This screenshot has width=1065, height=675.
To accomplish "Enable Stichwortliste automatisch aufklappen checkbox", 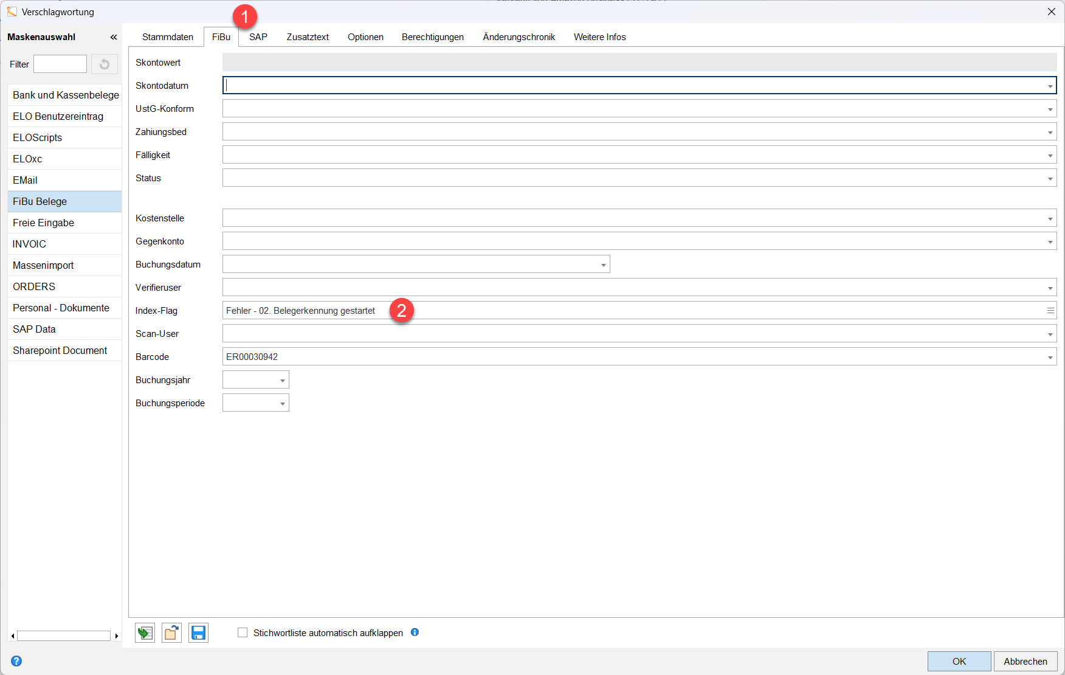I will [243, 632].
